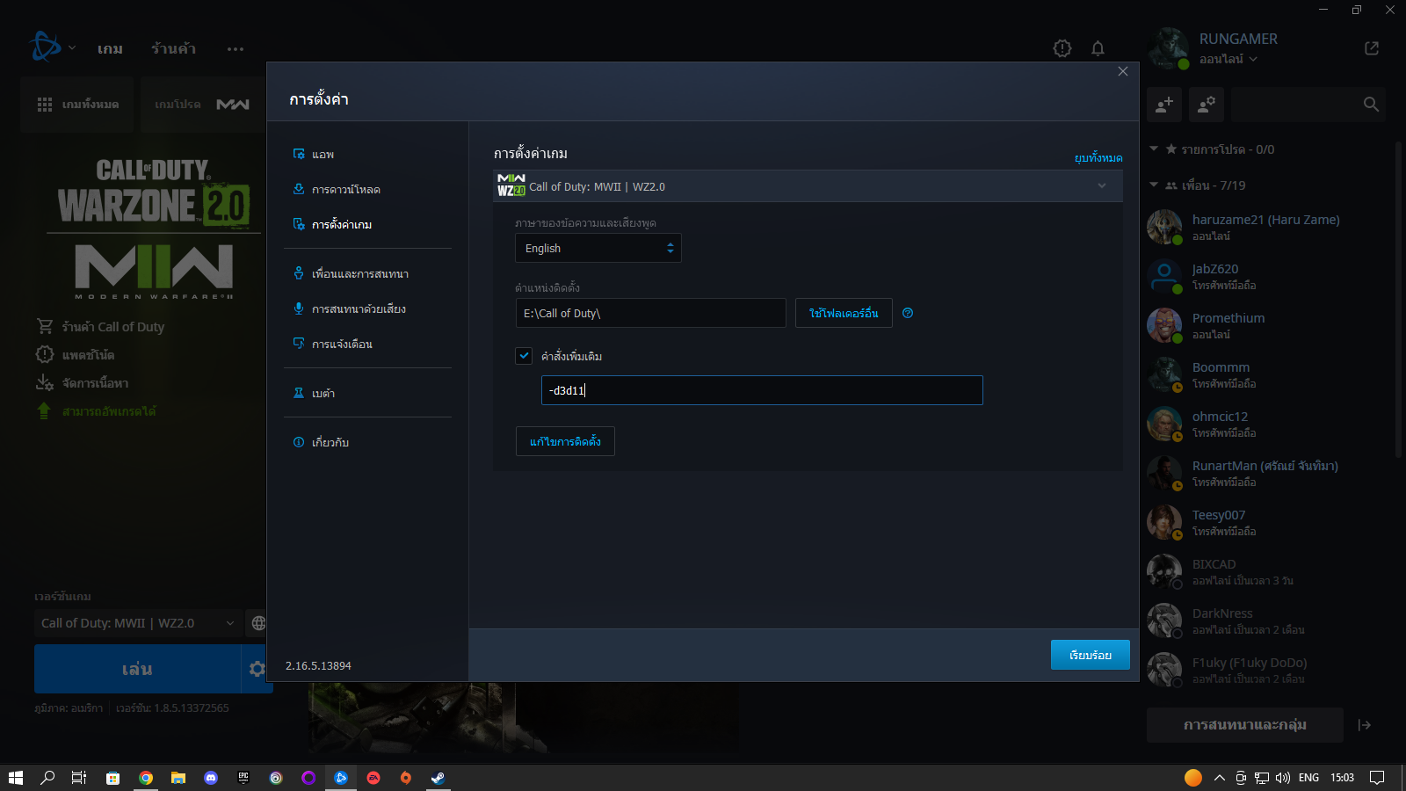This screenshot has width=1406, height=791.
Task: Click the เรียบร้อย button
Action: 1091,655
